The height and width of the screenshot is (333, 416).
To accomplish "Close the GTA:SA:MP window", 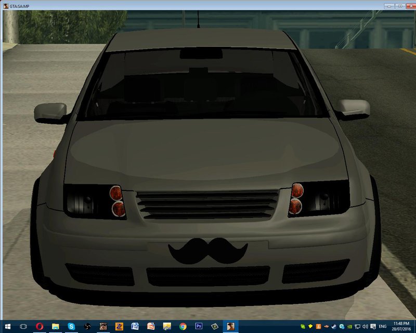I will (411, 6).
